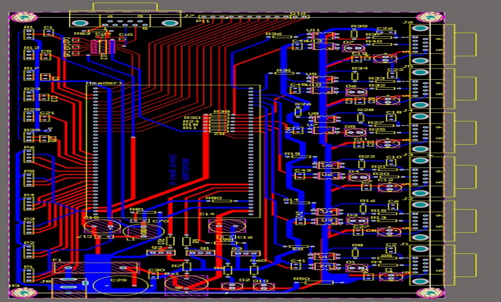Click the U12 IC footprint
This screenshot has height=302, width=501.
coord(103,47)
